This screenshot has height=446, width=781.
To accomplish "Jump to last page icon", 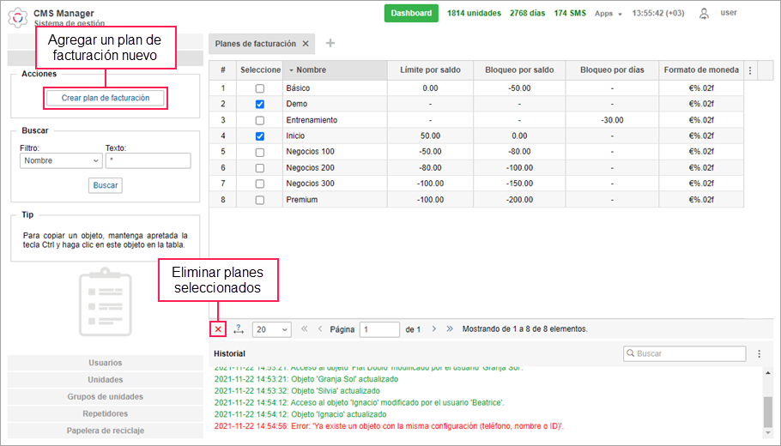I will click(450, 329).
